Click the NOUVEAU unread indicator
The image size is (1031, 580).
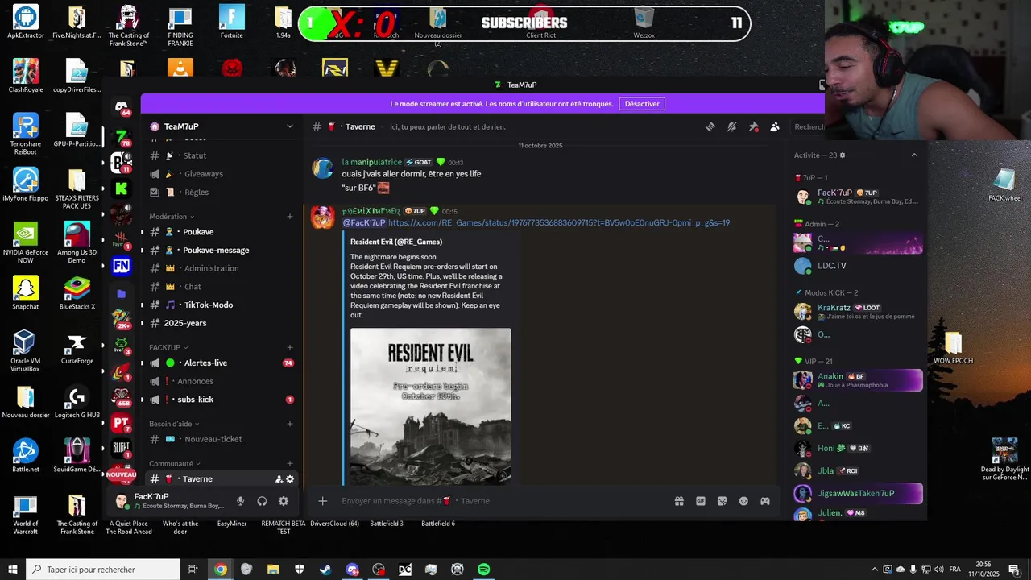[x=122, y=474]
